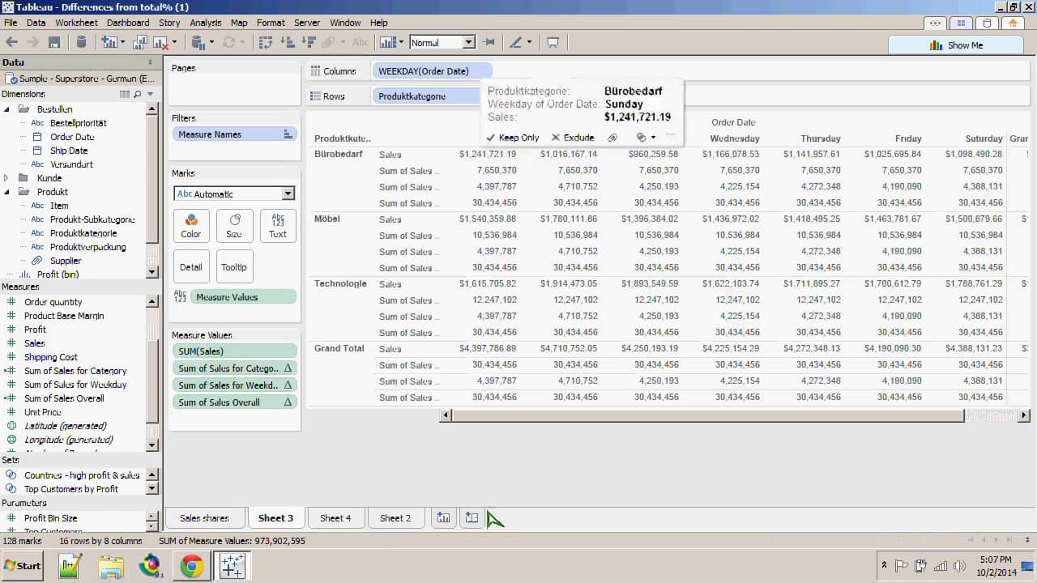
Task: Open the New Worksheet dropdown arrow in toolbar
Action: tap(122, 42)
